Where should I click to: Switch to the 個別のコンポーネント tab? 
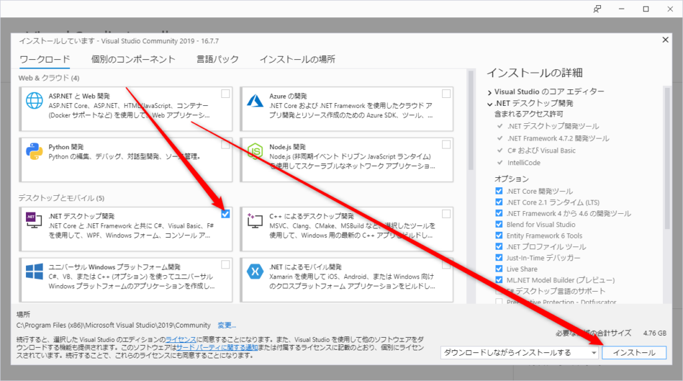pos(133,59)
